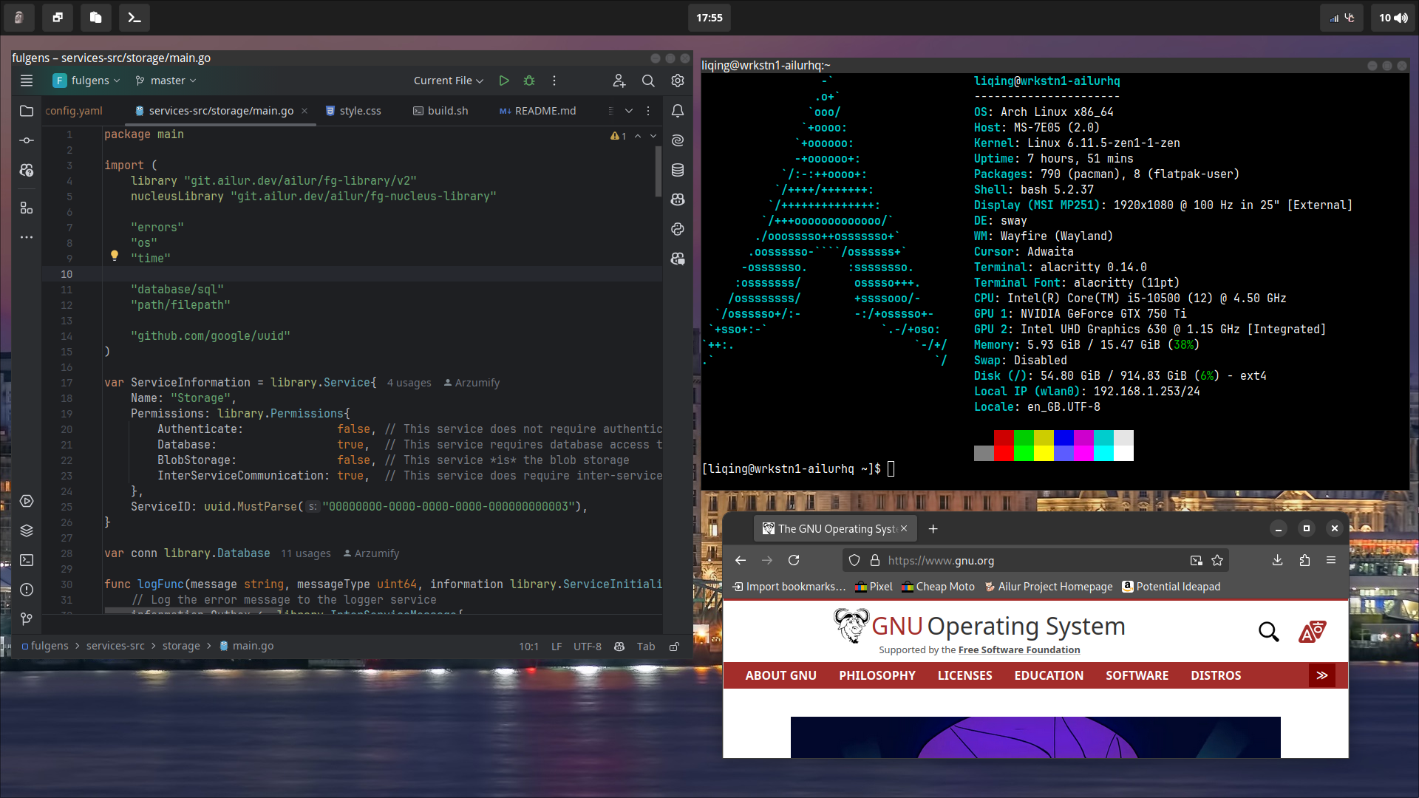The width and height of the screenshot is (1419, 798).
Task: Run the current file with the green play icon
Action: (504, 81)
